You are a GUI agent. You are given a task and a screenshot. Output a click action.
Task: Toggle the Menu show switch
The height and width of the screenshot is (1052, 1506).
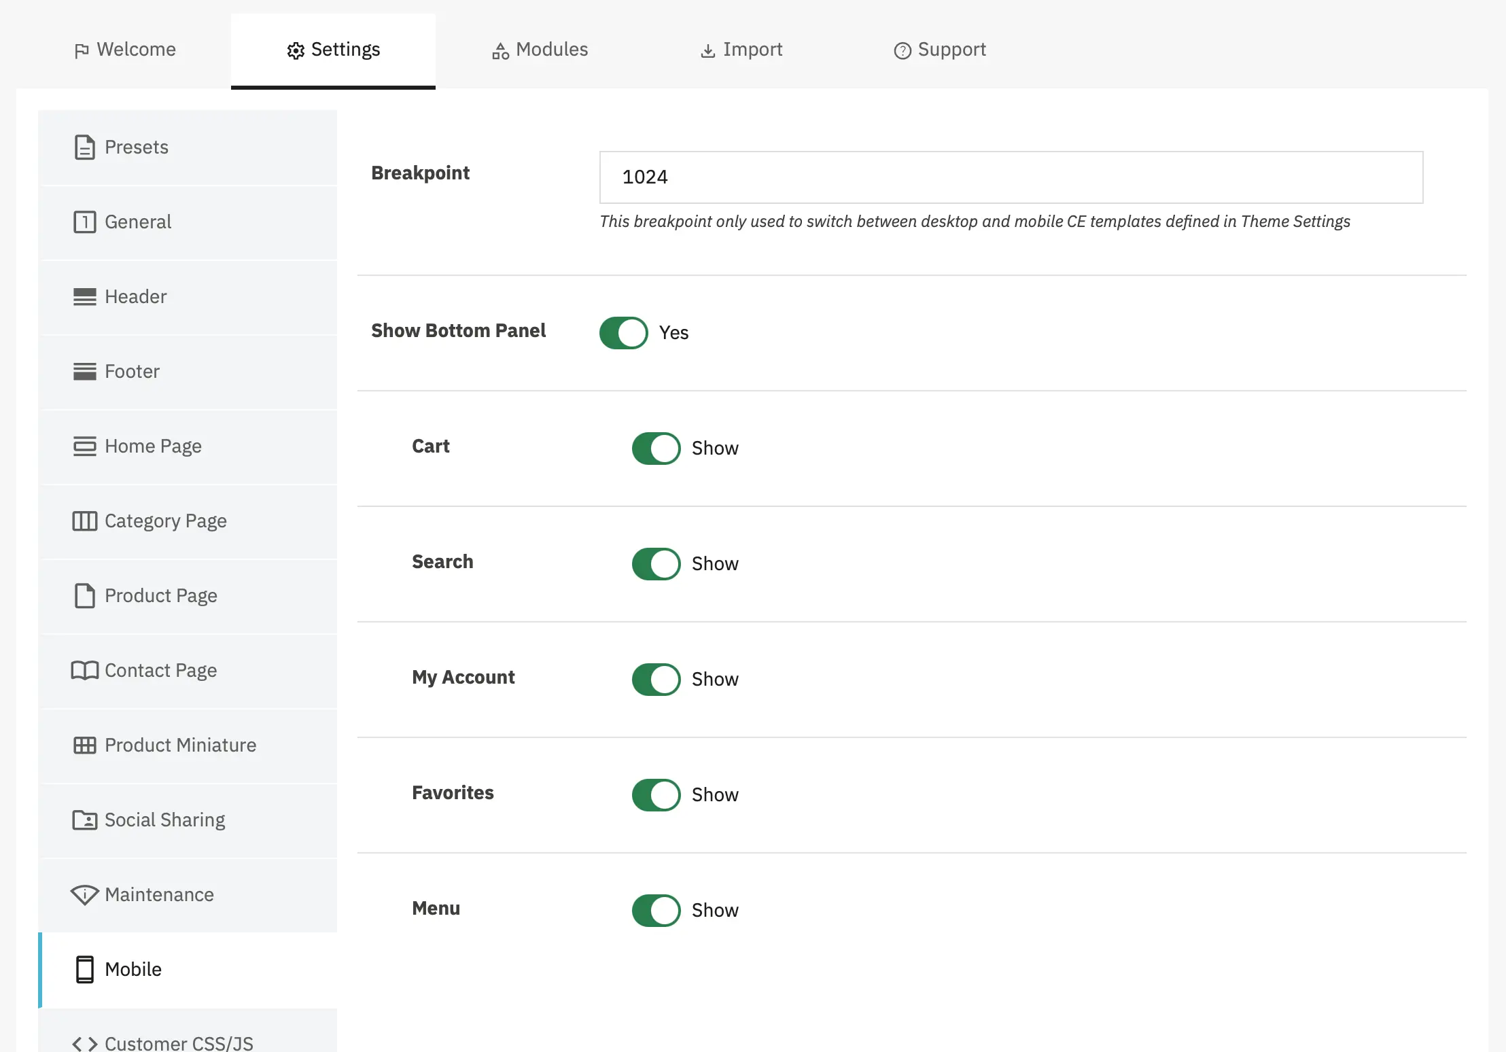coord(656,911)
